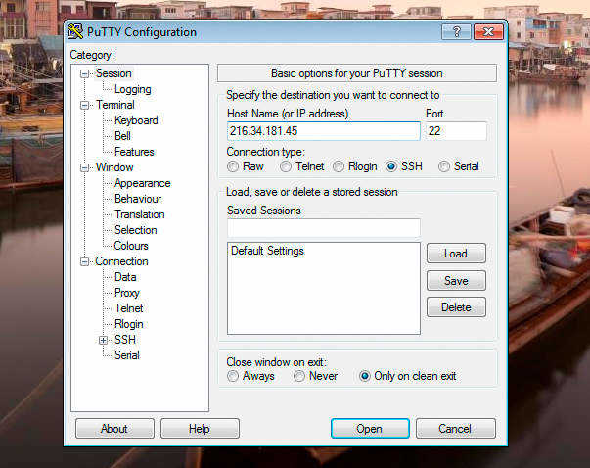Collapse the Terminal tree node

(x=85, y=105)
